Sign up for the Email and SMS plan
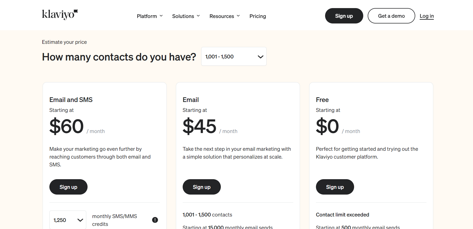473x229 pixels. pyautogui.click(x=68, y=187)
